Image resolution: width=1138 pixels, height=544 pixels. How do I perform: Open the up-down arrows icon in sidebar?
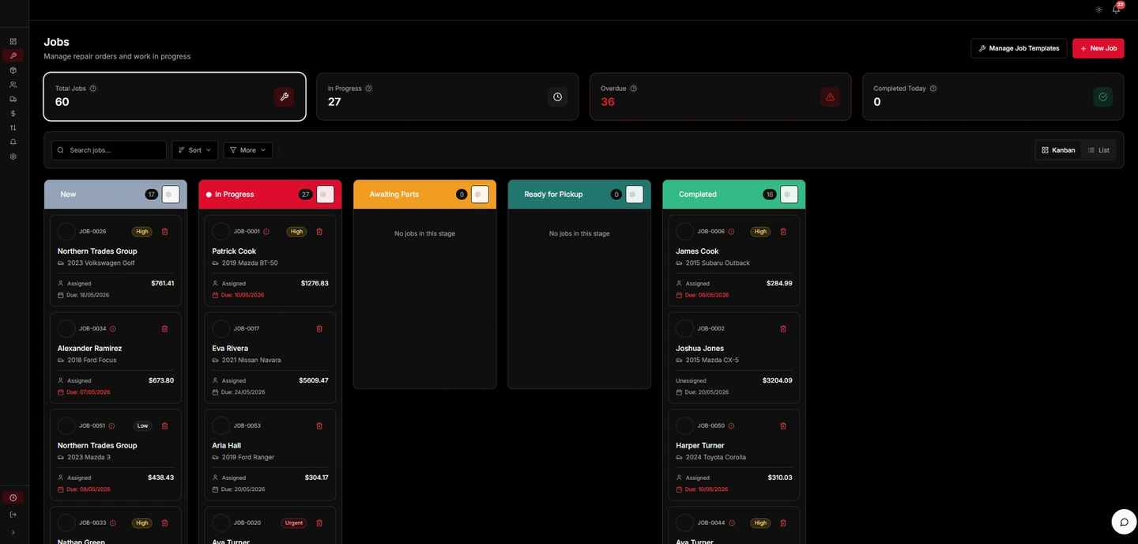pyautogui.click(x=13, y=127)
